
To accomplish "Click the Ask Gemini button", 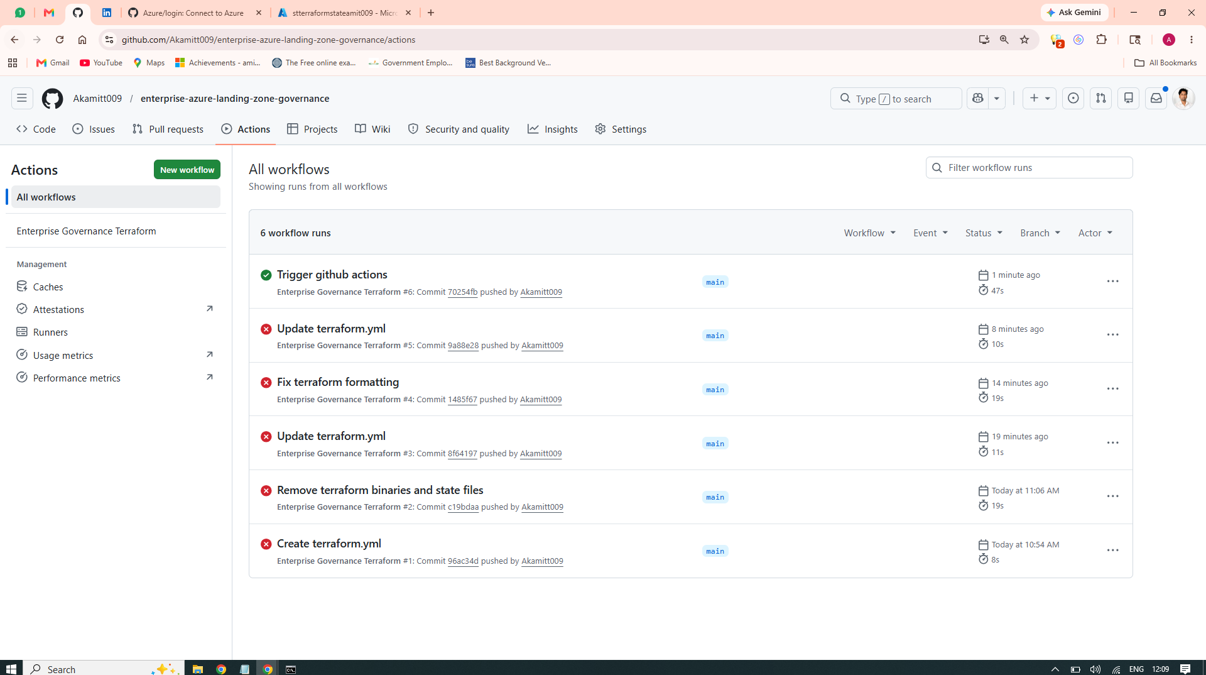I will [1074, 13].
